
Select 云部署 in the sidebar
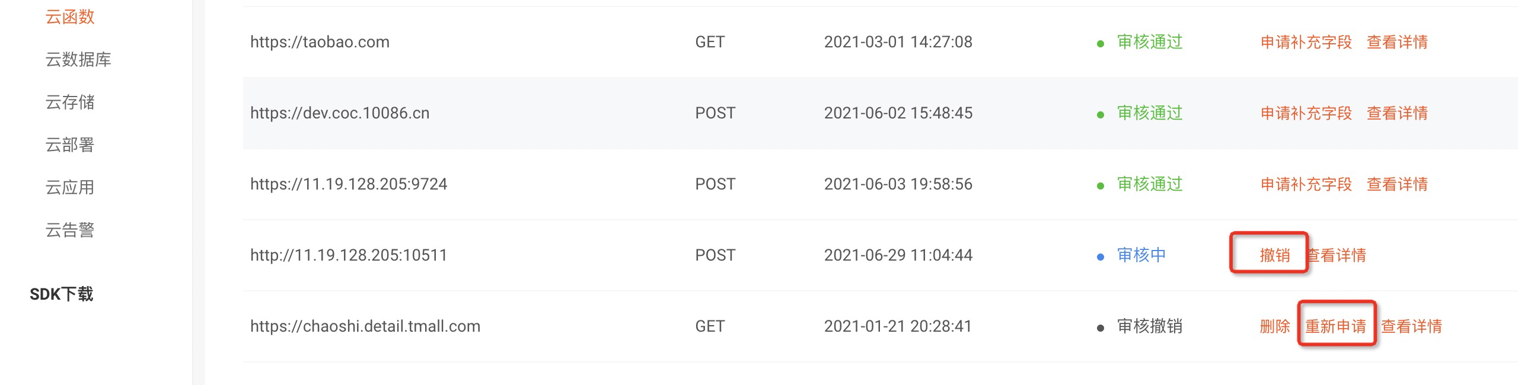pyautogui.click(x=70, y=145)
